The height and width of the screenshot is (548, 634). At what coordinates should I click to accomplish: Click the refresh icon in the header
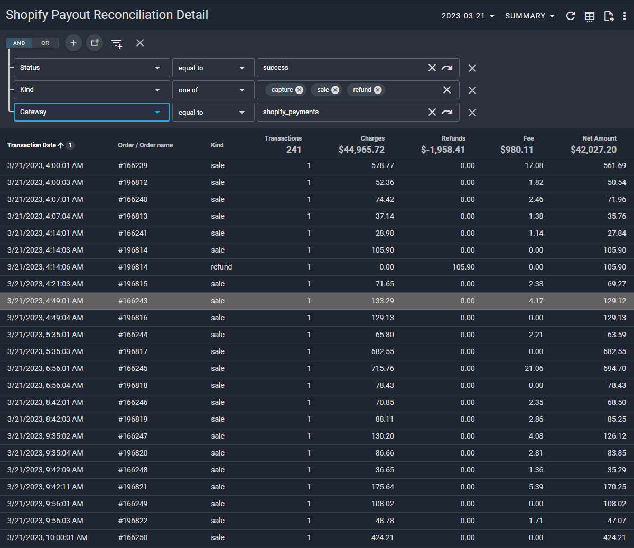pyautogui.click(x=570, y=16)
